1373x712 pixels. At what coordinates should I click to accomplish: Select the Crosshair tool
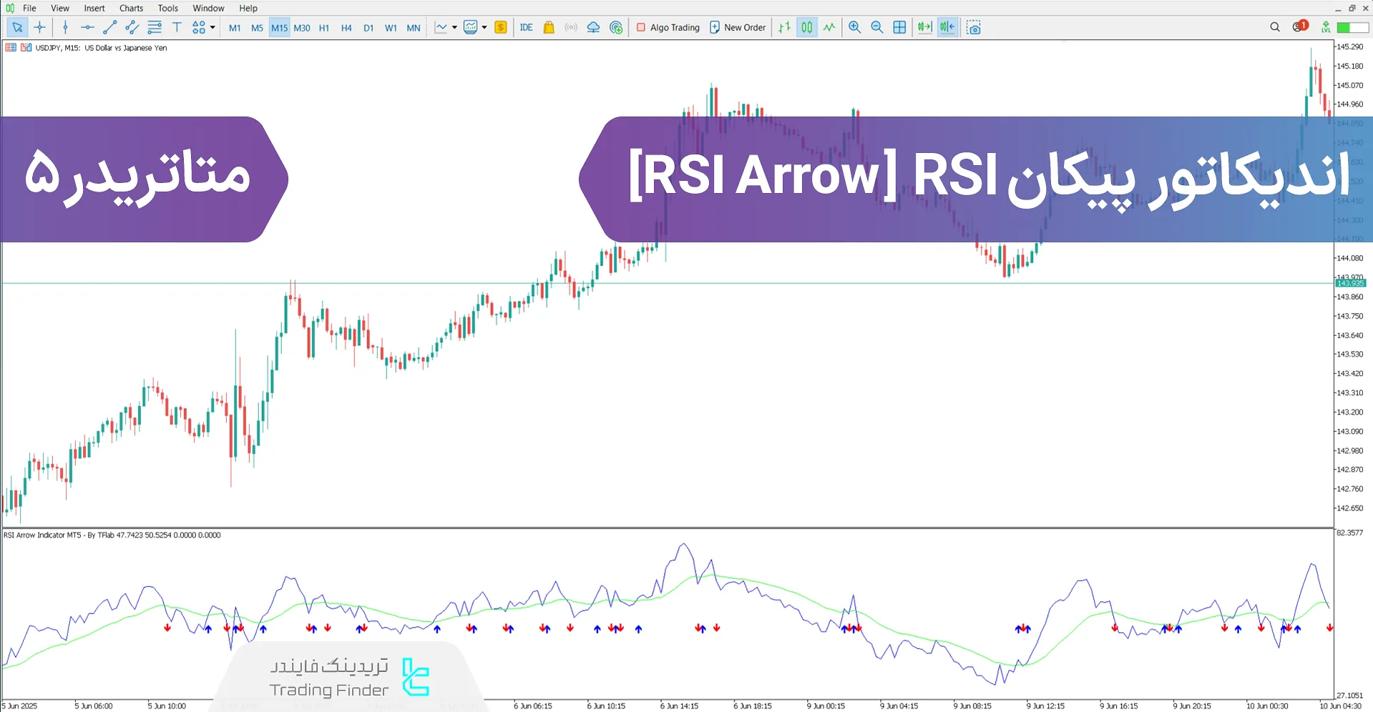tap(39, 27)
